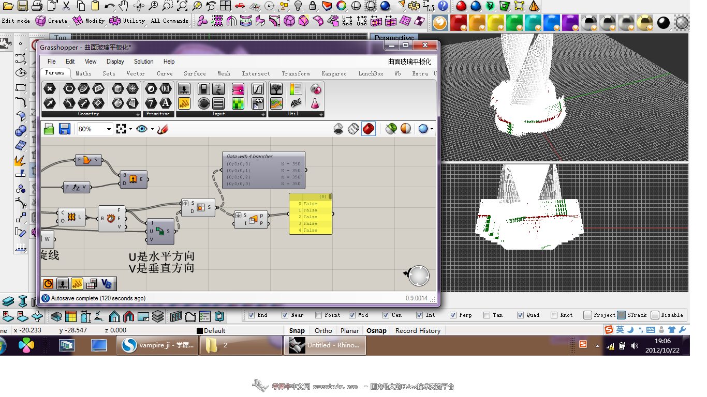Activate the Pan hand tool
Image resolution: width=707 pixels, height=397 pixels.
[124, 6]
